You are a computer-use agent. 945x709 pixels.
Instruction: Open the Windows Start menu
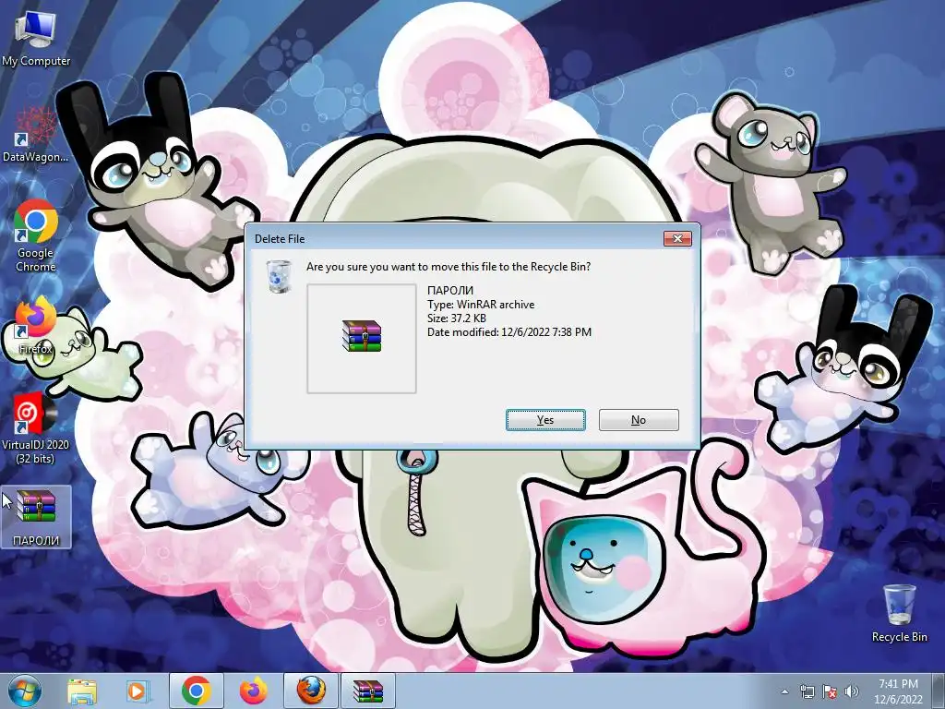25,691
